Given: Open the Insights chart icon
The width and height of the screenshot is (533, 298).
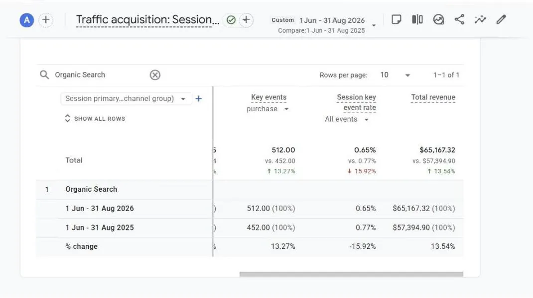Looking at the screenshot, I should click(438, 19).
